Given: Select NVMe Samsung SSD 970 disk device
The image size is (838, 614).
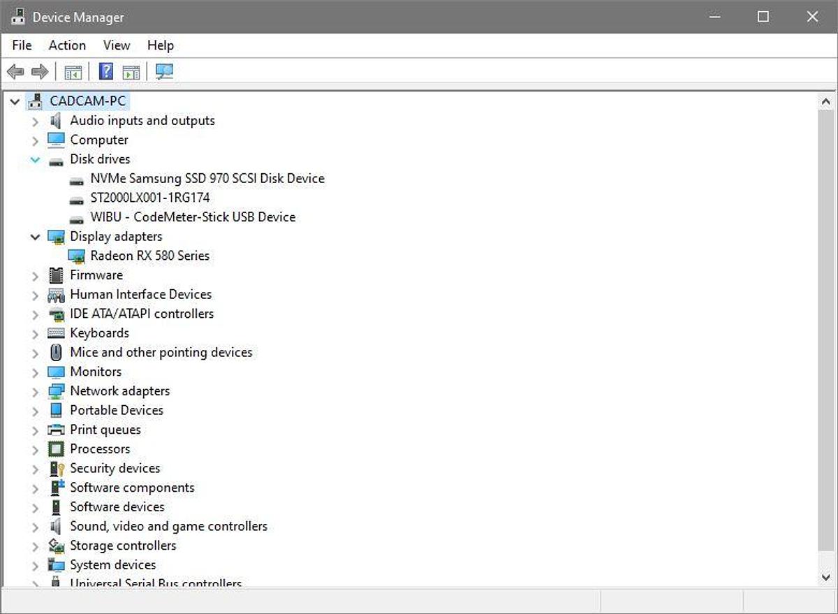Looking at the screenshot, I should (207, 179).
